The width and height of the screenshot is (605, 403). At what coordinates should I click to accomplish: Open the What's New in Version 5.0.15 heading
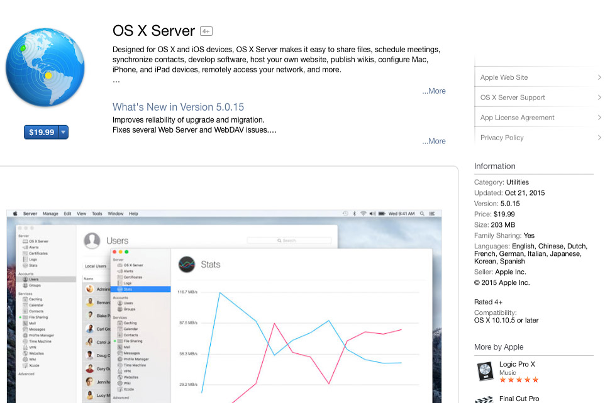(x=178, y=107)
